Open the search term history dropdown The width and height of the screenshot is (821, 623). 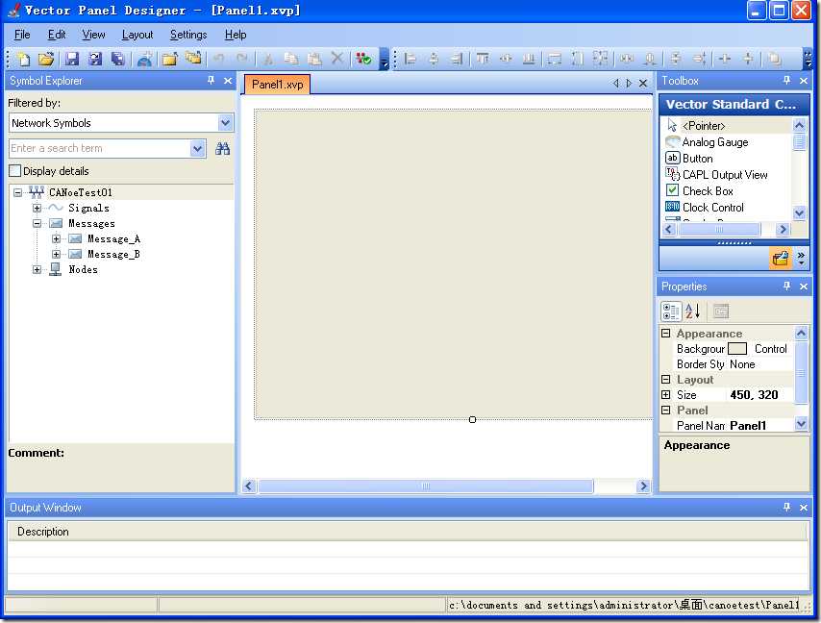click(197, 149)
